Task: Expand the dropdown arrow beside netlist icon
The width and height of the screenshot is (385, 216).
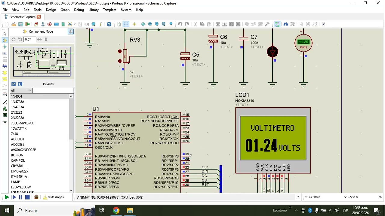Action: coord(75,24)
